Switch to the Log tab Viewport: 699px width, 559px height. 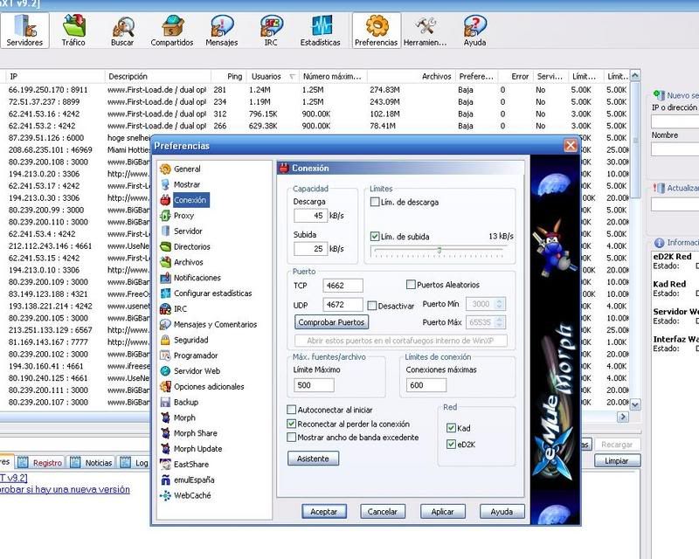coord(135,463)
